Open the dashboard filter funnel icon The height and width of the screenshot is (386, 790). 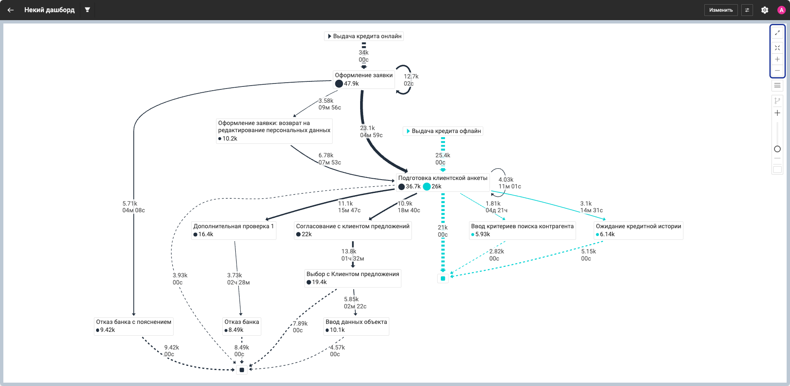(x=87, y=10)
